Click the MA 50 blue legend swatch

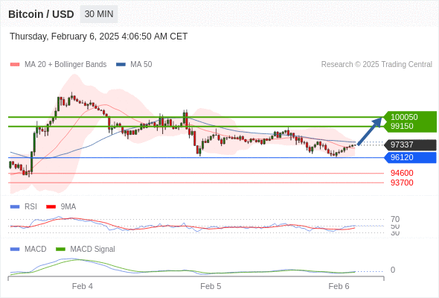coord(121,65)
